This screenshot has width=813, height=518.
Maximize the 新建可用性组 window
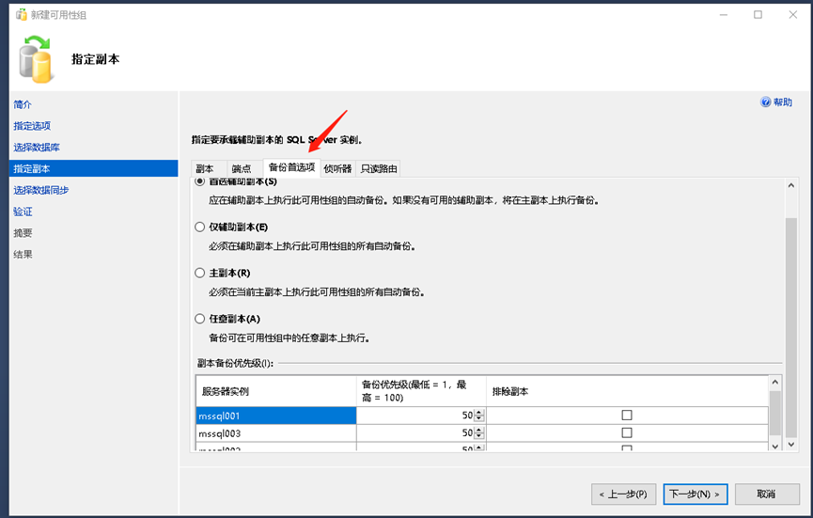(x=758, y=14)
